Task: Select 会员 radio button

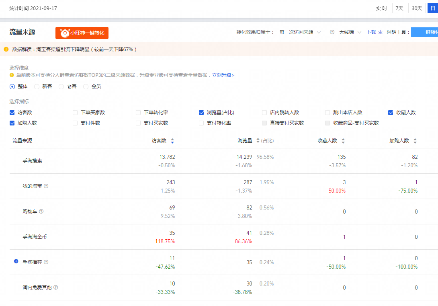Action: (x=86, y=86)
